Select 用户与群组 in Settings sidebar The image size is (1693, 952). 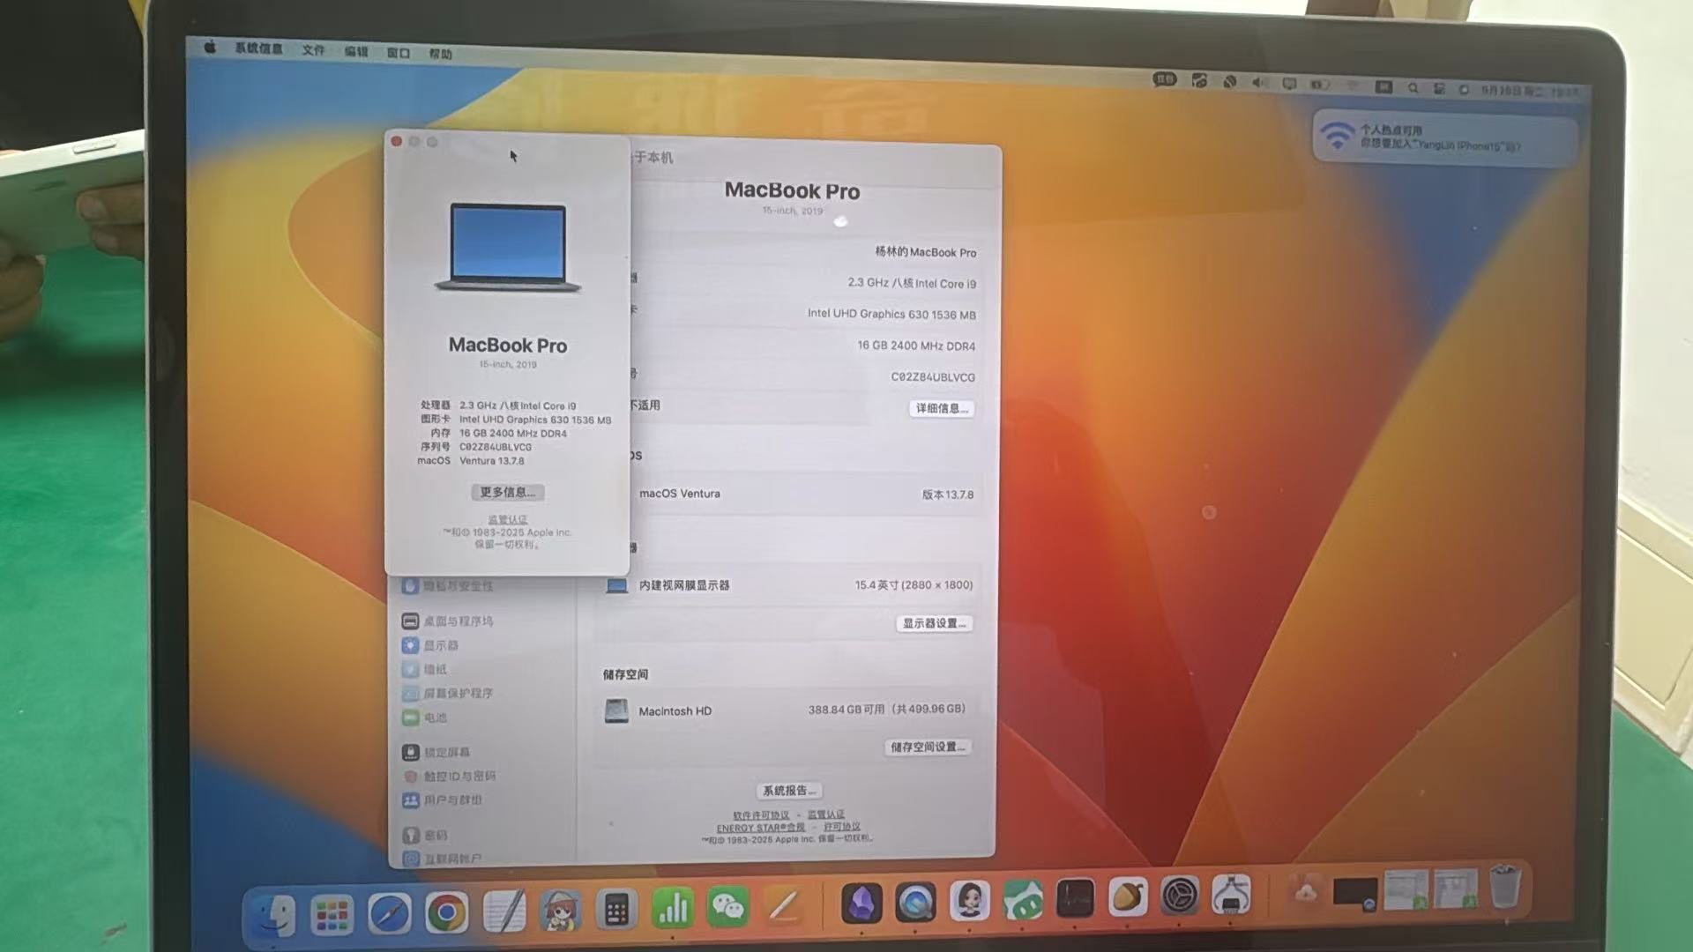443,800
